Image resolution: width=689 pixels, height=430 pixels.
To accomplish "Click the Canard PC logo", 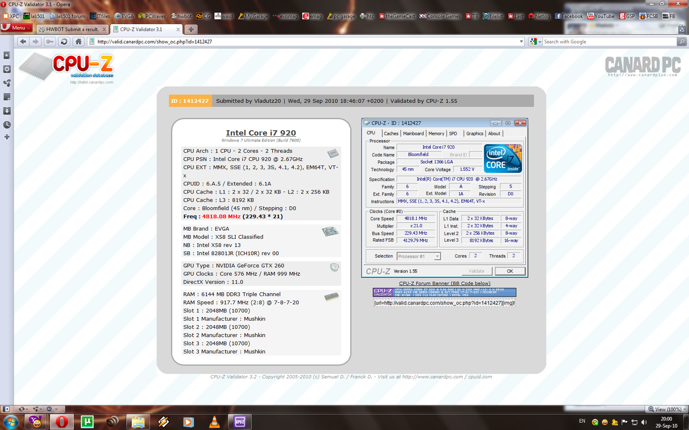I will (x=642, y=66).
